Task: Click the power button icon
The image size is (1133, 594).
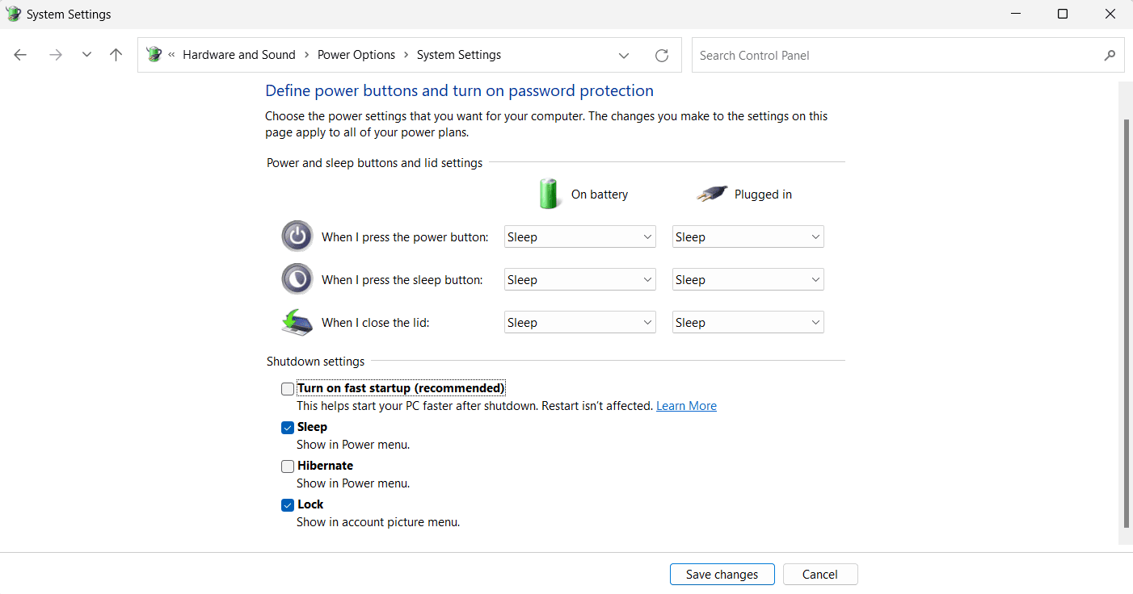Action: [x=297, y=236]
